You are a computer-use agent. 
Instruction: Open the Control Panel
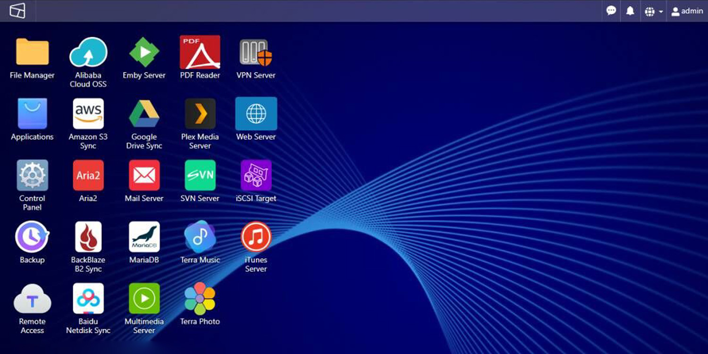32,175
